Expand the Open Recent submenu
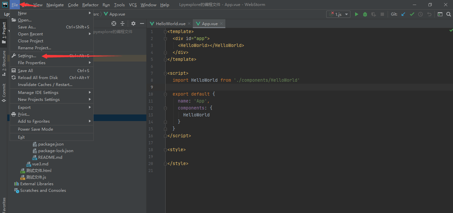Image resolution: width=453 pixels, height=213 pixels. point(51,34)
